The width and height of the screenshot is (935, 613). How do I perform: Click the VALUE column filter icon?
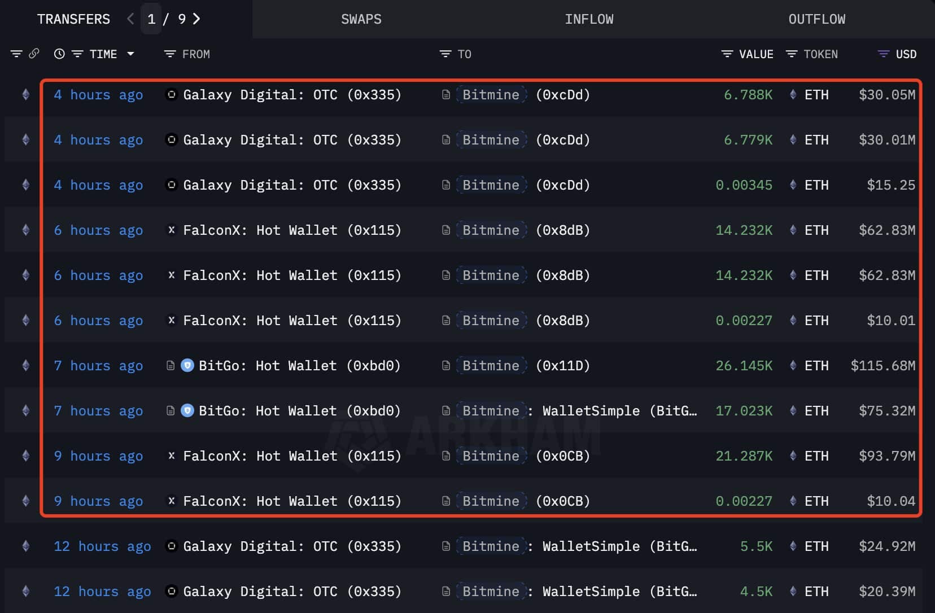(727, 54)
